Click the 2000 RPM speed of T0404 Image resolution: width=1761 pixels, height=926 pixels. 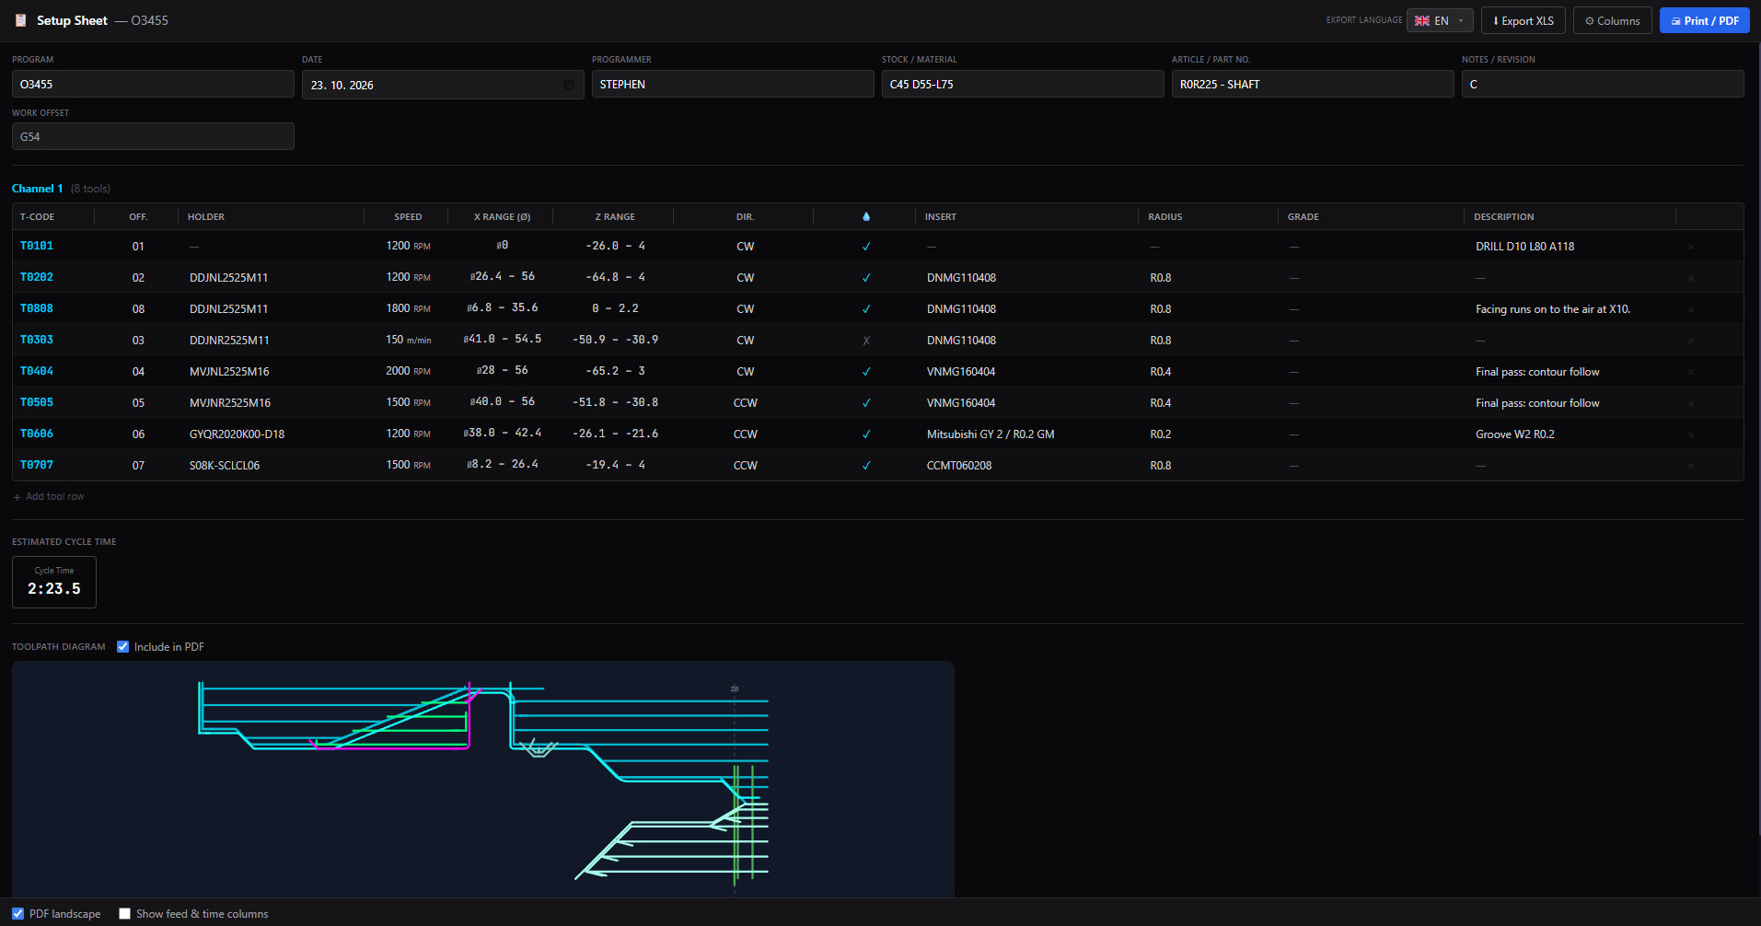point(408,371)
